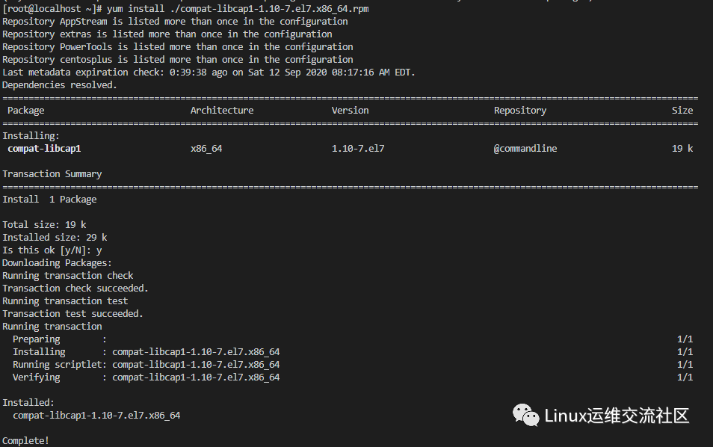Click the WeChat logo icon in watermark
This screenshot has width=713, height=447.
point(525,414)
